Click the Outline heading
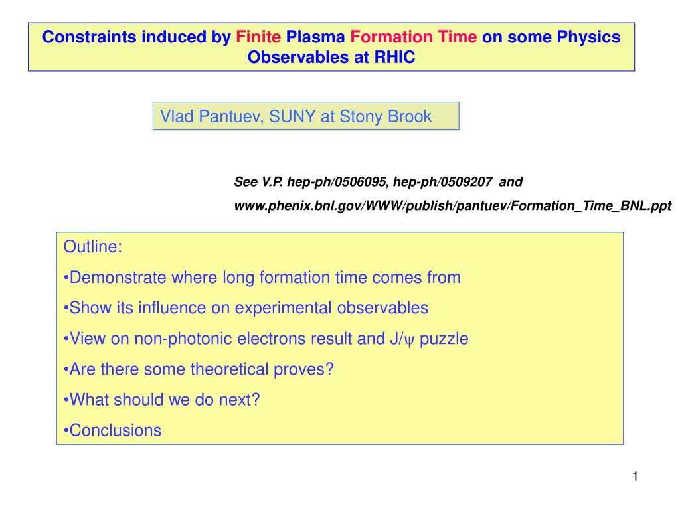 tap(93, 246)
